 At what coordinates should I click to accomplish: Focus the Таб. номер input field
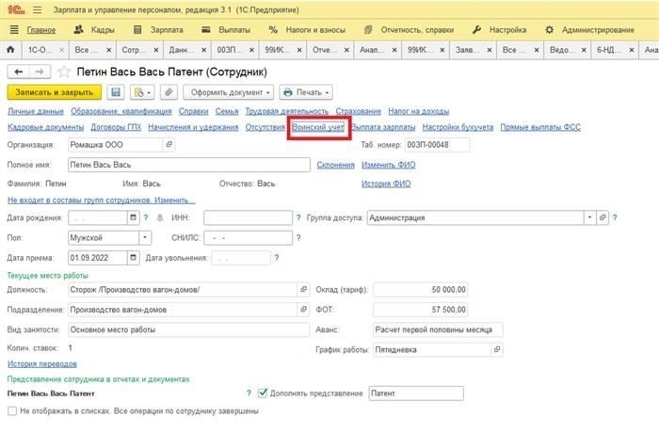point(438,145)
